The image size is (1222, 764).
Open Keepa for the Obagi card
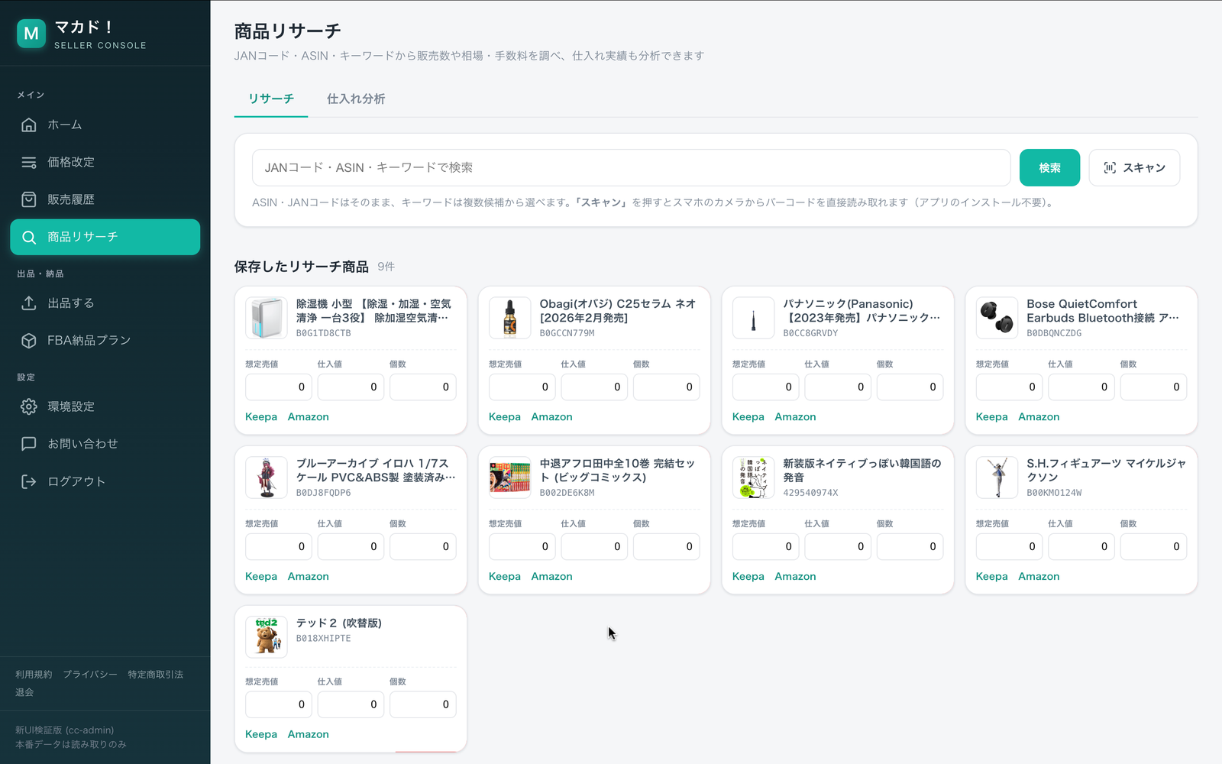[505, 417]
